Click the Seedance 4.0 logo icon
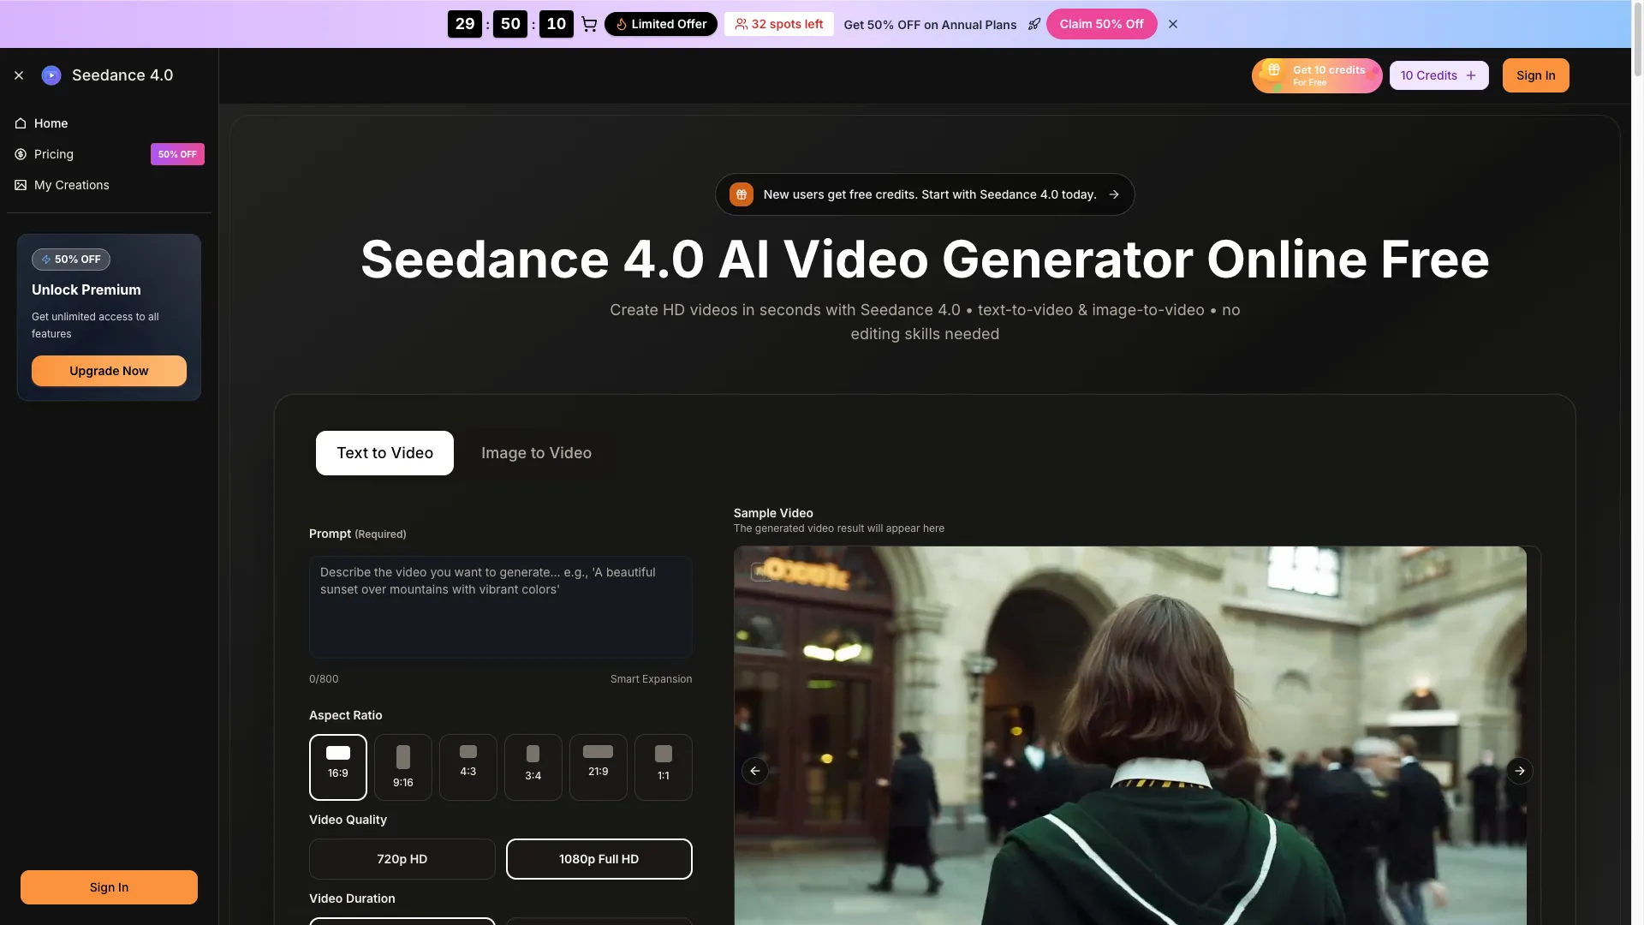The image size is (1644, 925). (x=51, y=75)
